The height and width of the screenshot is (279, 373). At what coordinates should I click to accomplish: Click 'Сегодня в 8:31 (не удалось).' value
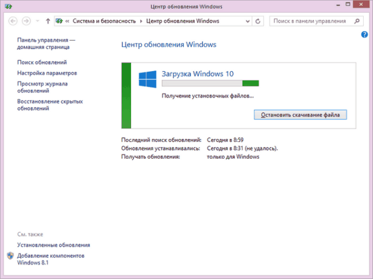(x=242, y=148)
